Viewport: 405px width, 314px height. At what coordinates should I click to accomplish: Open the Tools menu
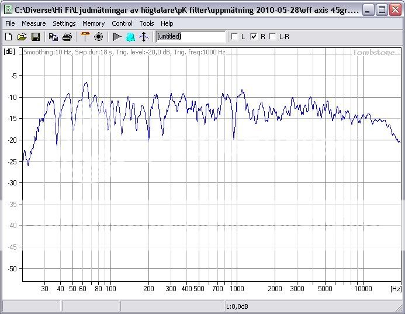[x=147, y=23]
